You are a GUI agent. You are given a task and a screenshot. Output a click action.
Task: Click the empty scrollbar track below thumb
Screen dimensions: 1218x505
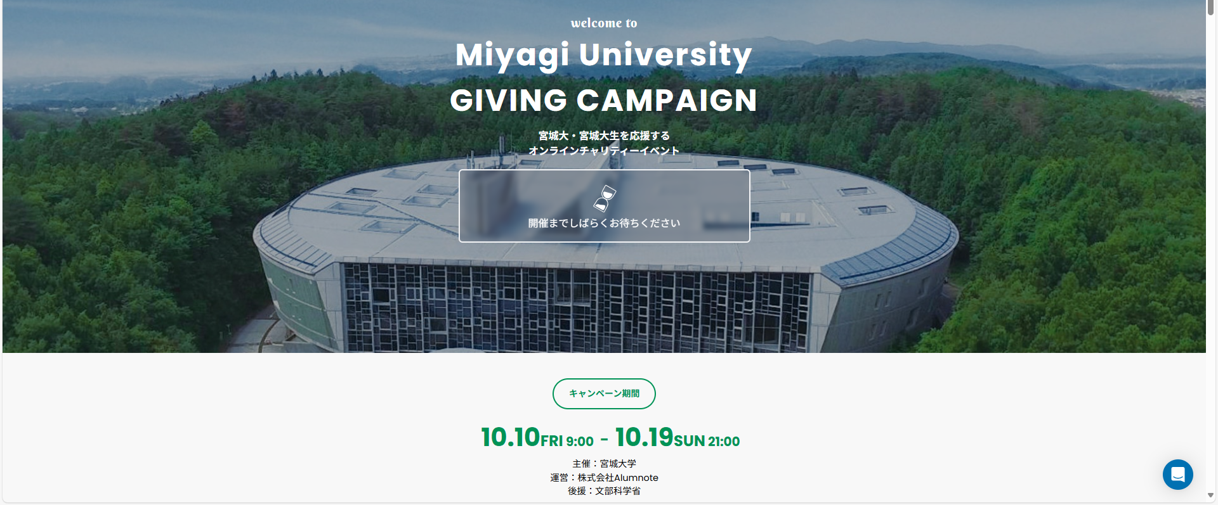pos(1211,253)
